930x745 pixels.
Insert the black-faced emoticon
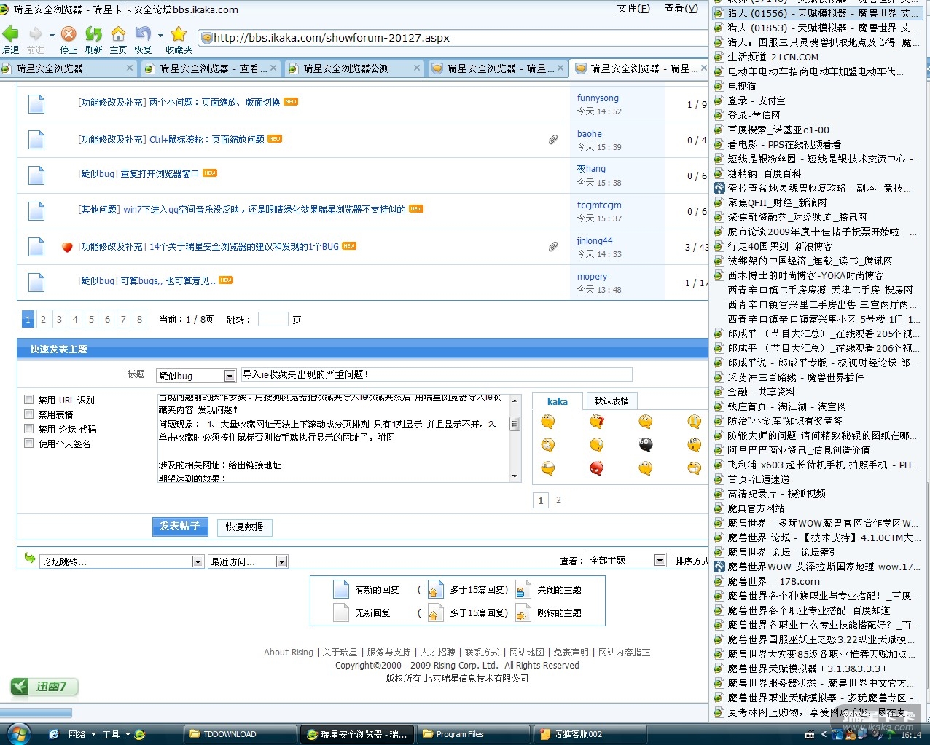[646, 445]
